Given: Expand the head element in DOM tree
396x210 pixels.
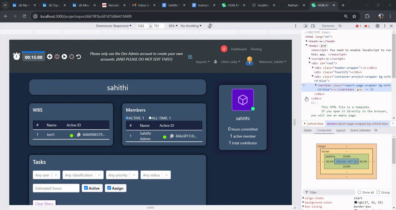Looking at the screenshot, I should coord(307,41).
